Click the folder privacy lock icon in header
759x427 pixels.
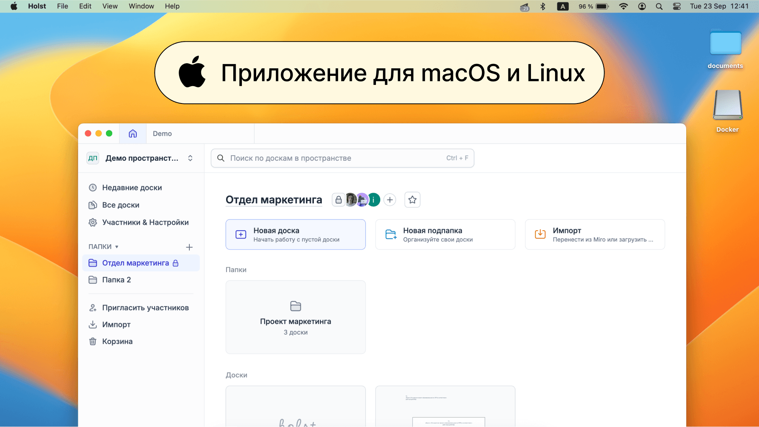338,200
